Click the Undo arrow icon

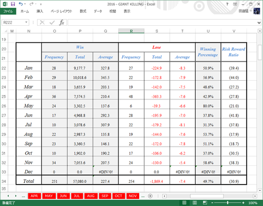[x=21, y=4]
